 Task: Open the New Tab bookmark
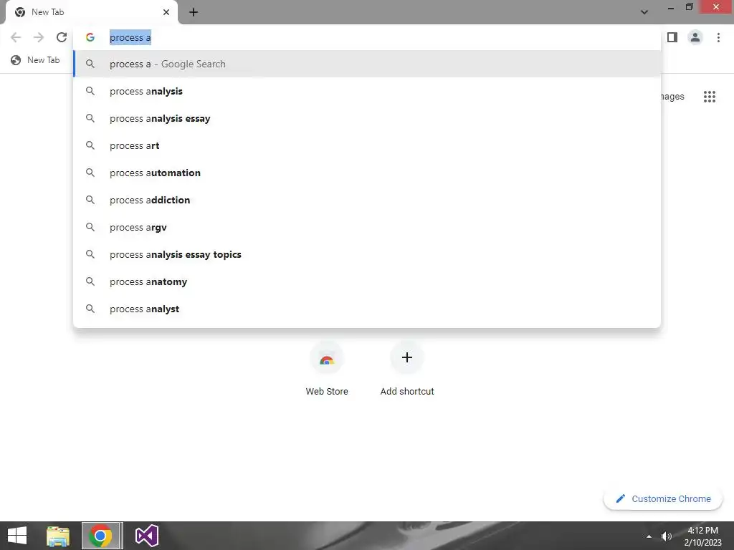click(36, 60)
